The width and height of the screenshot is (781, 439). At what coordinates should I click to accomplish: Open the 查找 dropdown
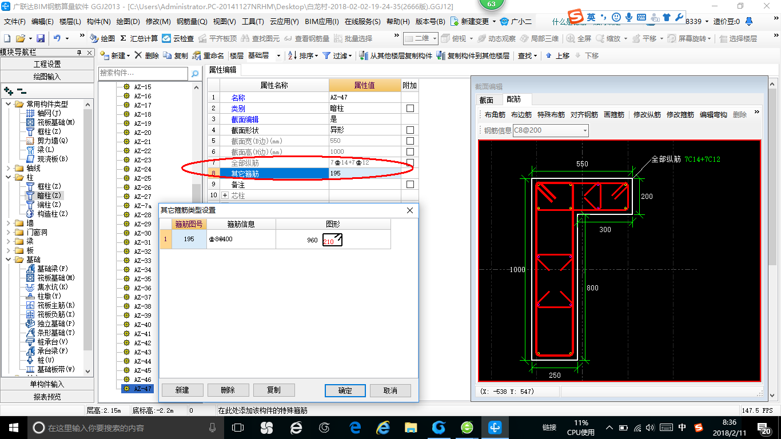tap(527, 55)
